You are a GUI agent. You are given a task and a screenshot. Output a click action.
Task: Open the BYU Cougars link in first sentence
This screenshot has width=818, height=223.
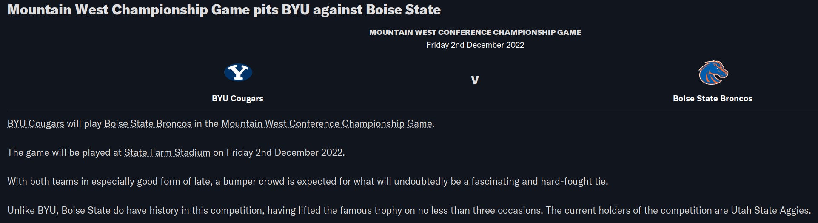point(36,123)
